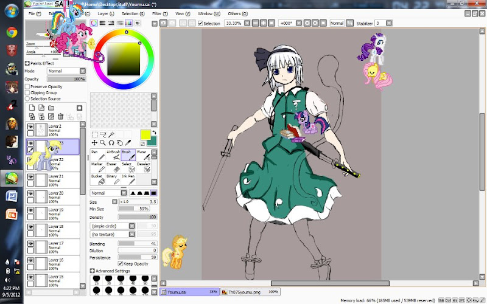Delete the selected layer with trash icon

click(x=60, y=116)
